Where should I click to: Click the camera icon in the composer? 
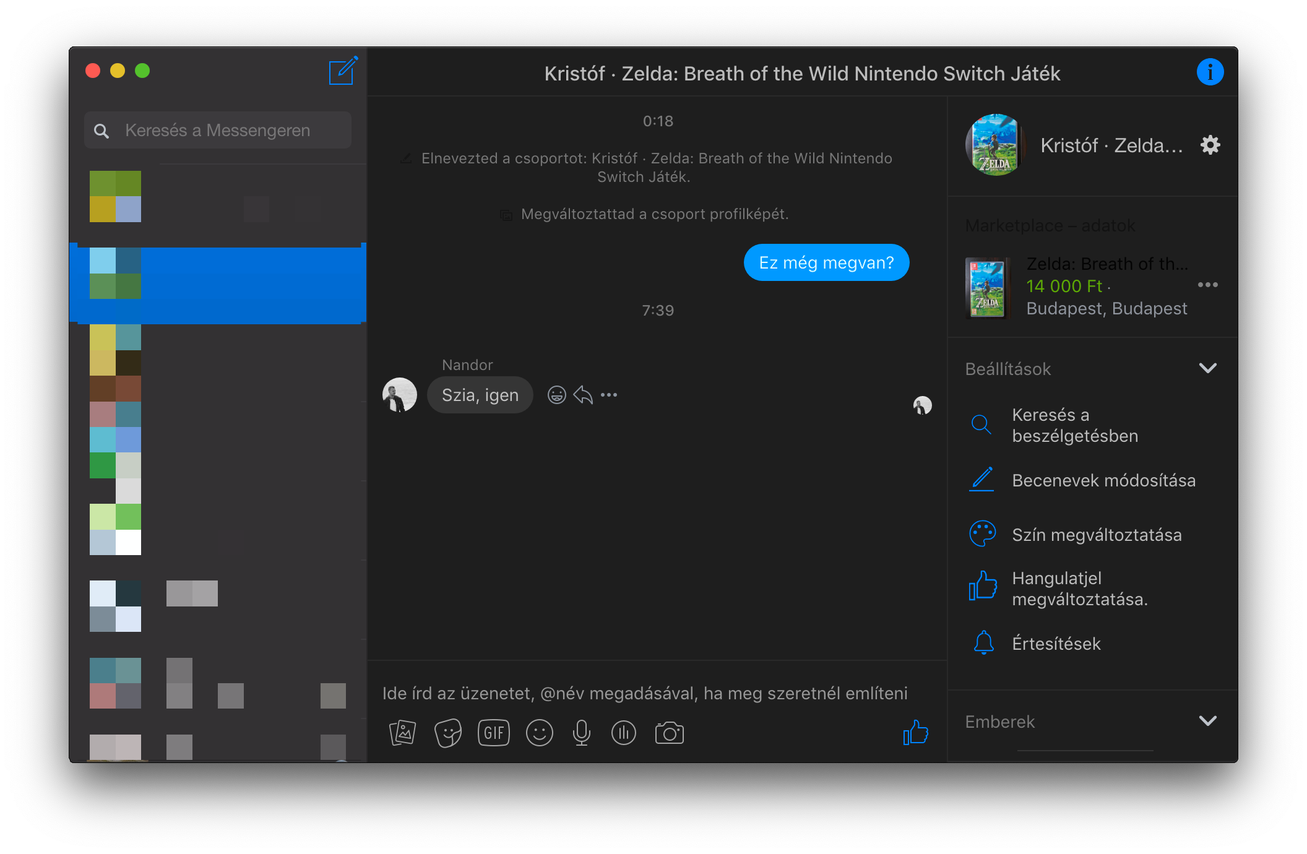point(669,733)
